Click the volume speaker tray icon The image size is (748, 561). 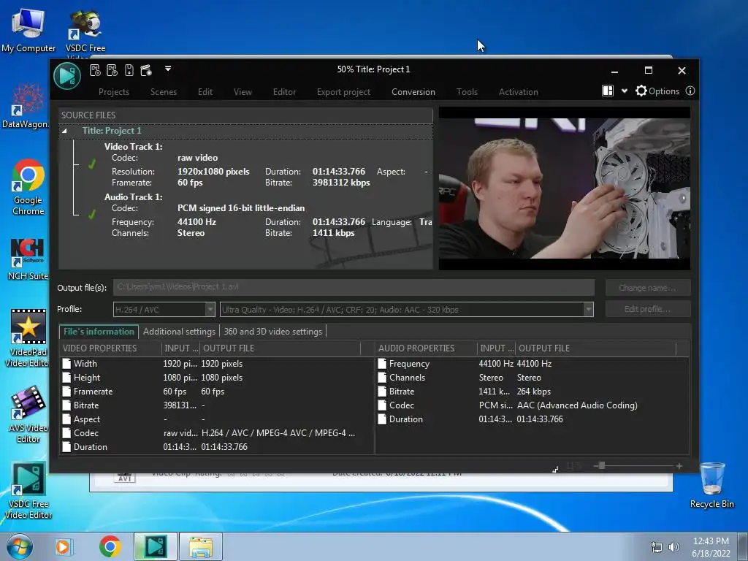click(674, 547)
